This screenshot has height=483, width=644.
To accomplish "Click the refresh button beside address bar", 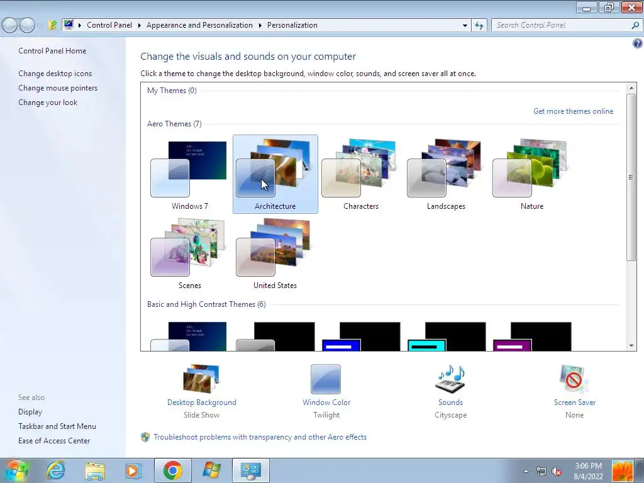I will (479, 25).
